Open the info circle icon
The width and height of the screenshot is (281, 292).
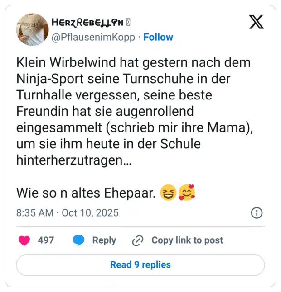(x=257, y=213)
